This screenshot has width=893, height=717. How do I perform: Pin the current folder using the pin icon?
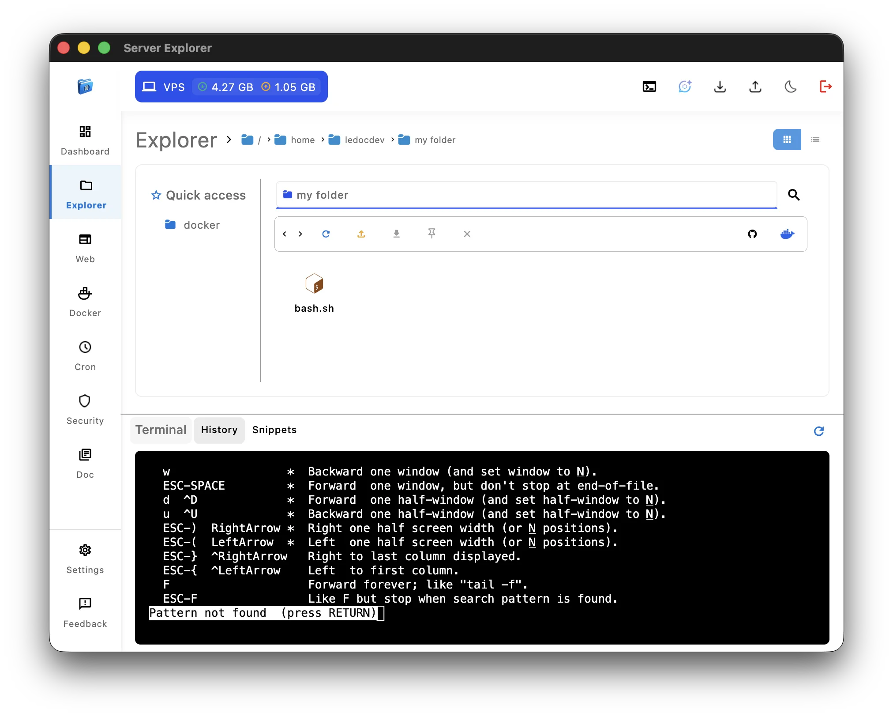coord(431,234)
